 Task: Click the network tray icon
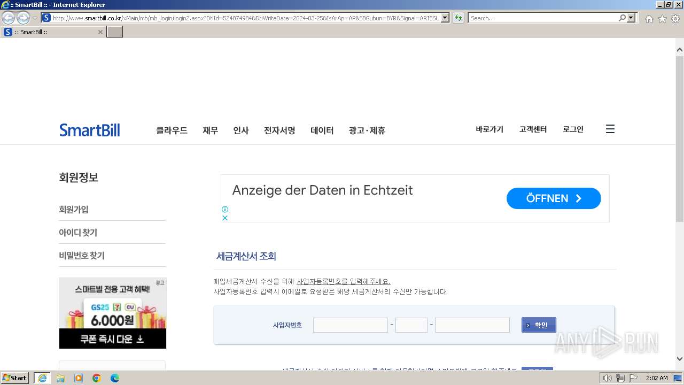click(620, 378)
